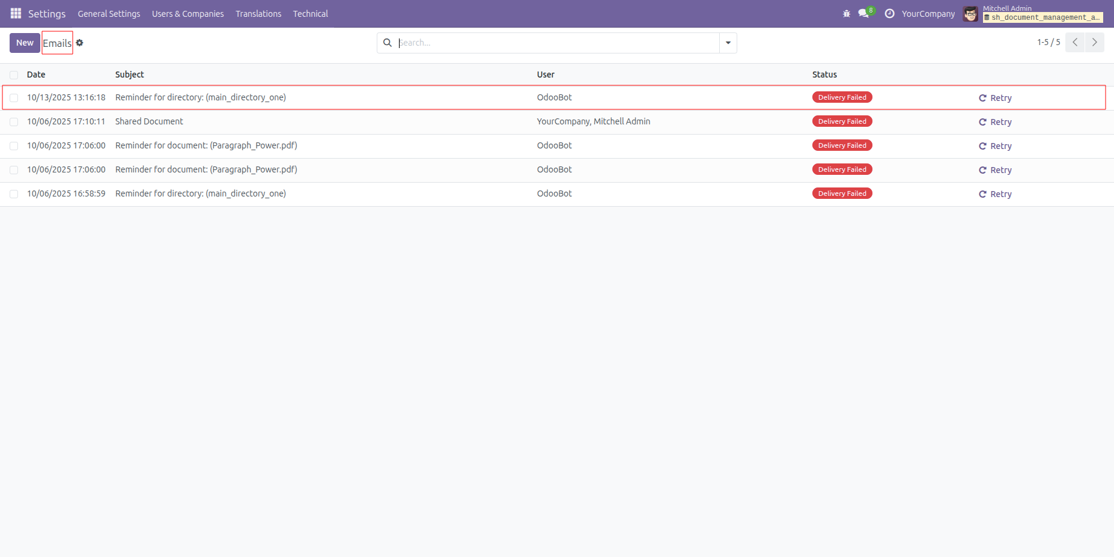Click the search magnifier icon
The width and height of the screenshot is (1114, 557).
point(388,43)
